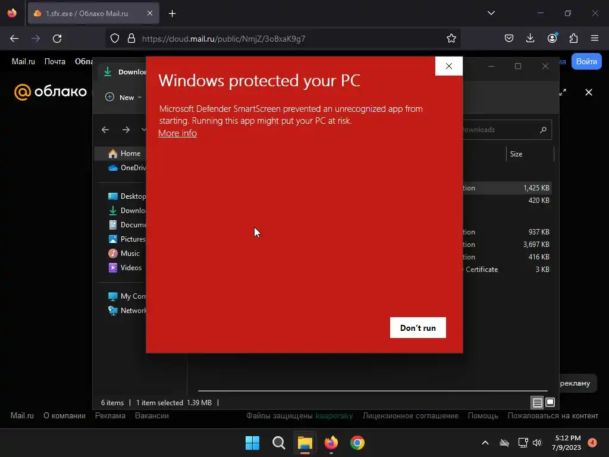Viewport: 609px width, 457px height.
Task: Click the Explorer search magnifier icon
Action: point(543,130)
